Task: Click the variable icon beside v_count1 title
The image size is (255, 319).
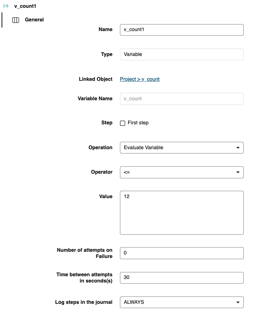Action: pos(6,6)
